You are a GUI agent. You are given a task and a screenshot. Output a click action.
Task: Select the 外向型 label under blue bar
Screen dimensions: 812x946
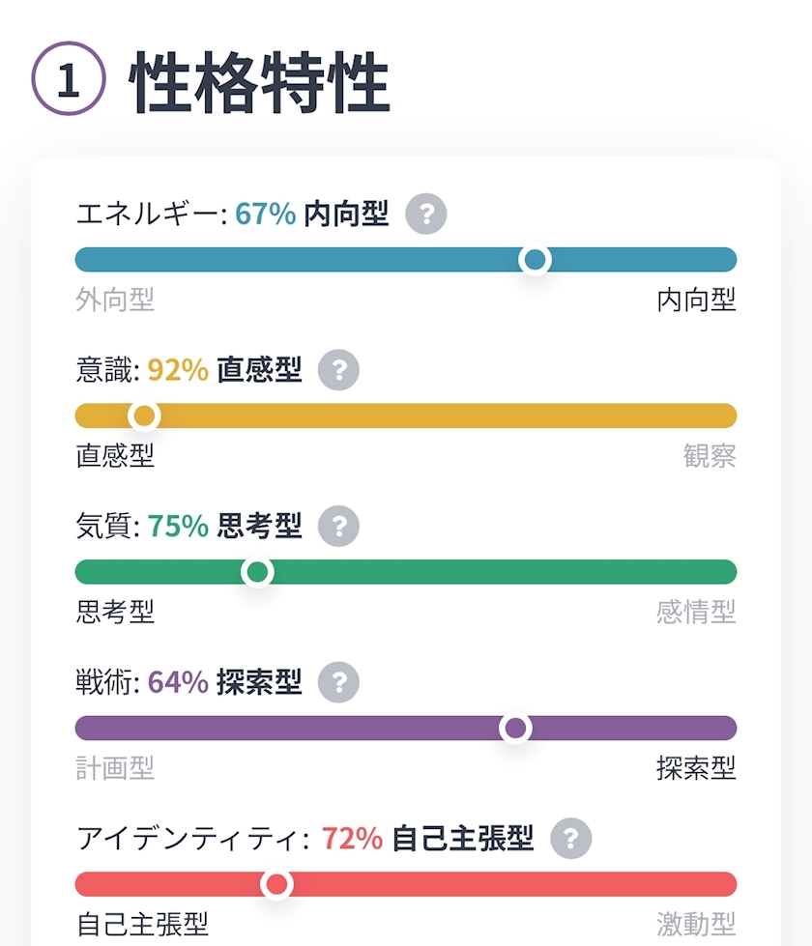tap(115, 300)
